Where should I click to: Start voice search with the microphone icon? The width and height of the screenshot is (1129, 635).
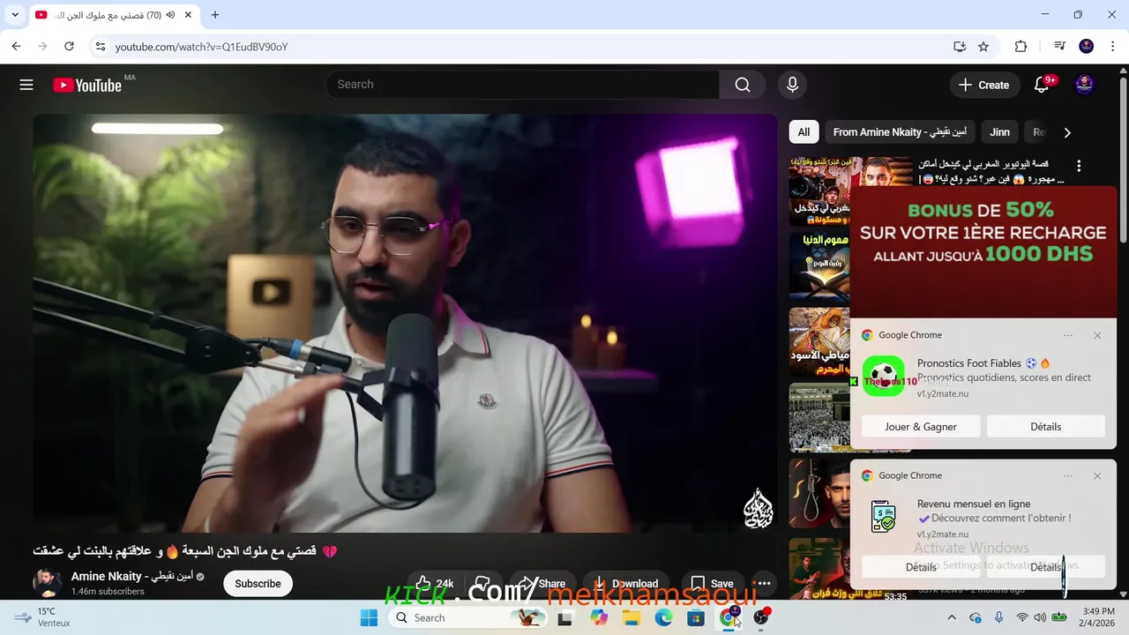tap(792, 85)
